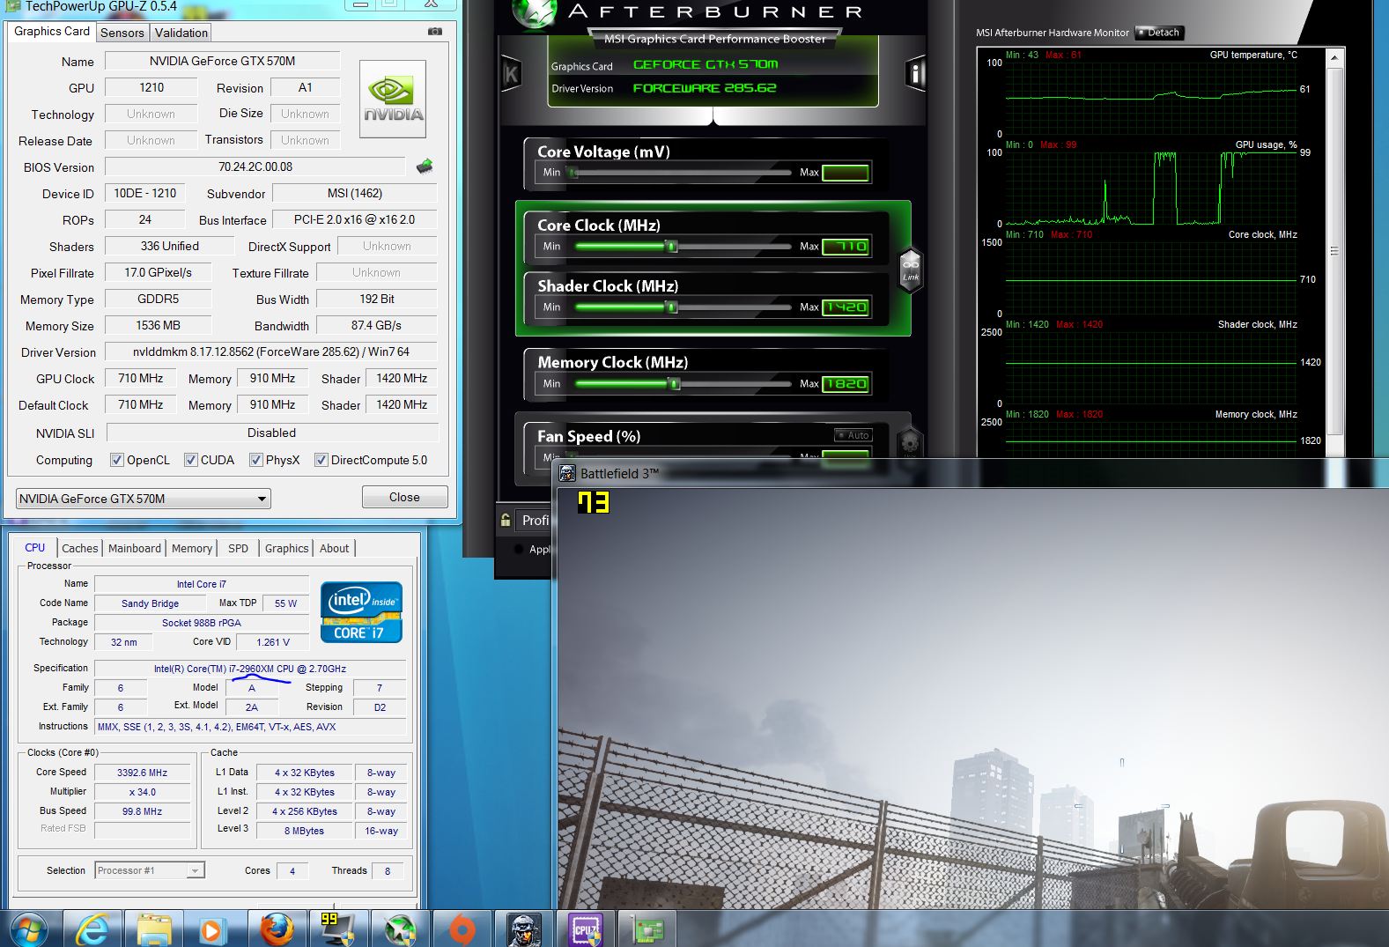Click the Core Clock slider handle

click(x=672, y=247)
